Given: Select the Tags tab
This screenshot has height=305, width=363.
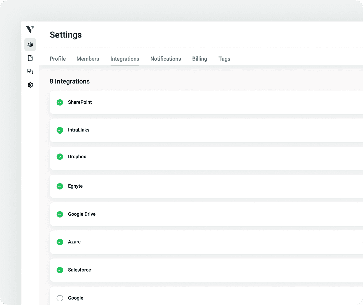Looking at the screenshot, I should [224, 59].
